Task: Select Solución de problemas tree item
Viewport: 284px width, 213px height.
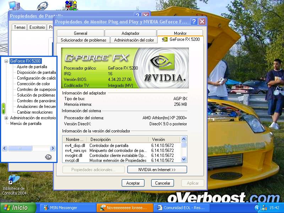Action: 36,95
